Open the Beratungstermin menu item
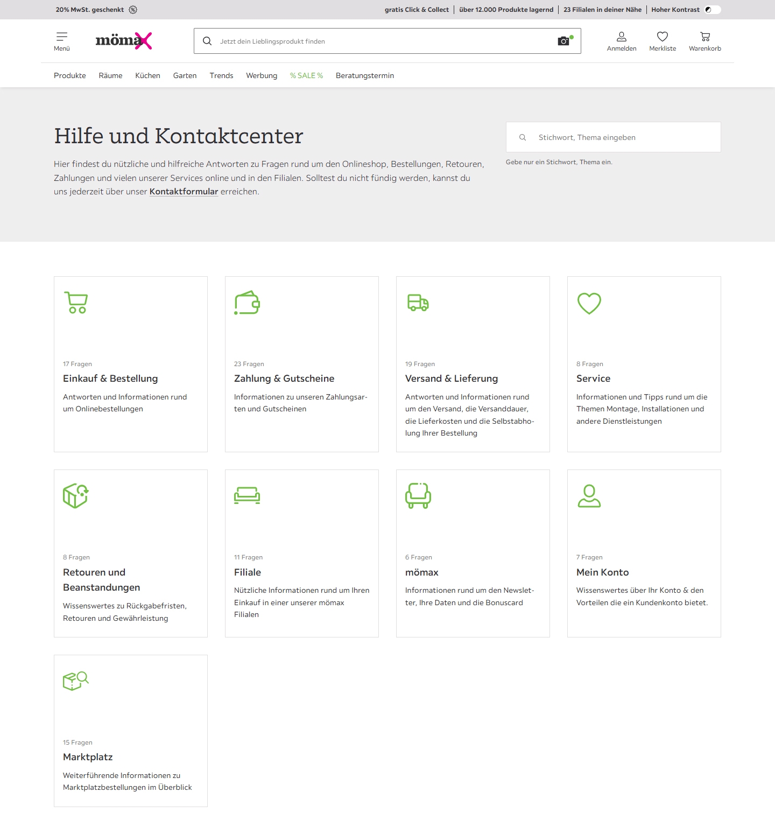The width and height of the screenshot is (775, 827). 365,75
